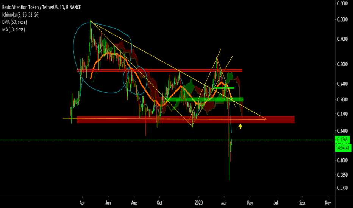This screenshot has width=353, height=208.
Task: Click the 0.0850 price axis label
Action: [x=342, y=175]
